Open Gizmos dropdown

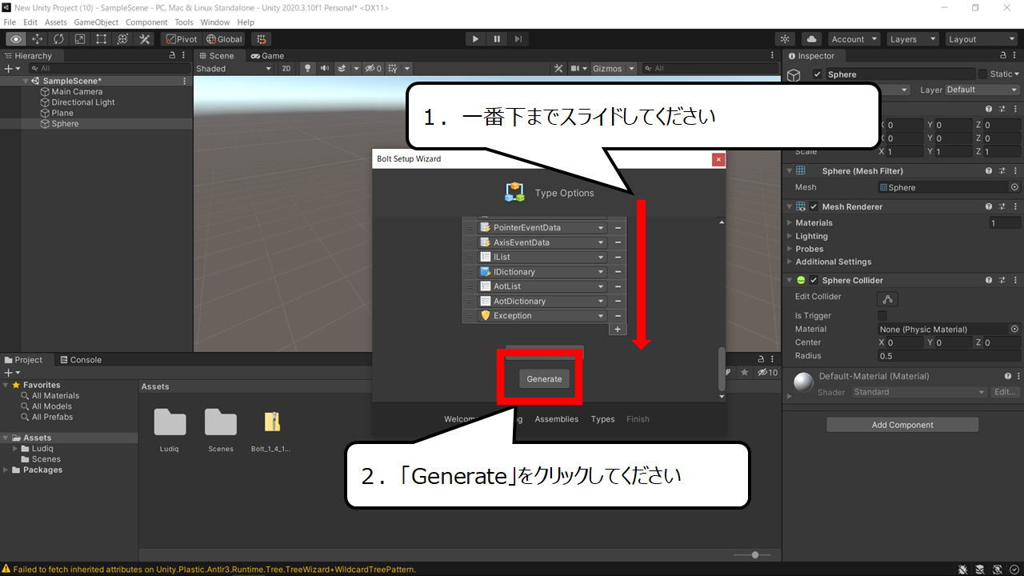614,69
